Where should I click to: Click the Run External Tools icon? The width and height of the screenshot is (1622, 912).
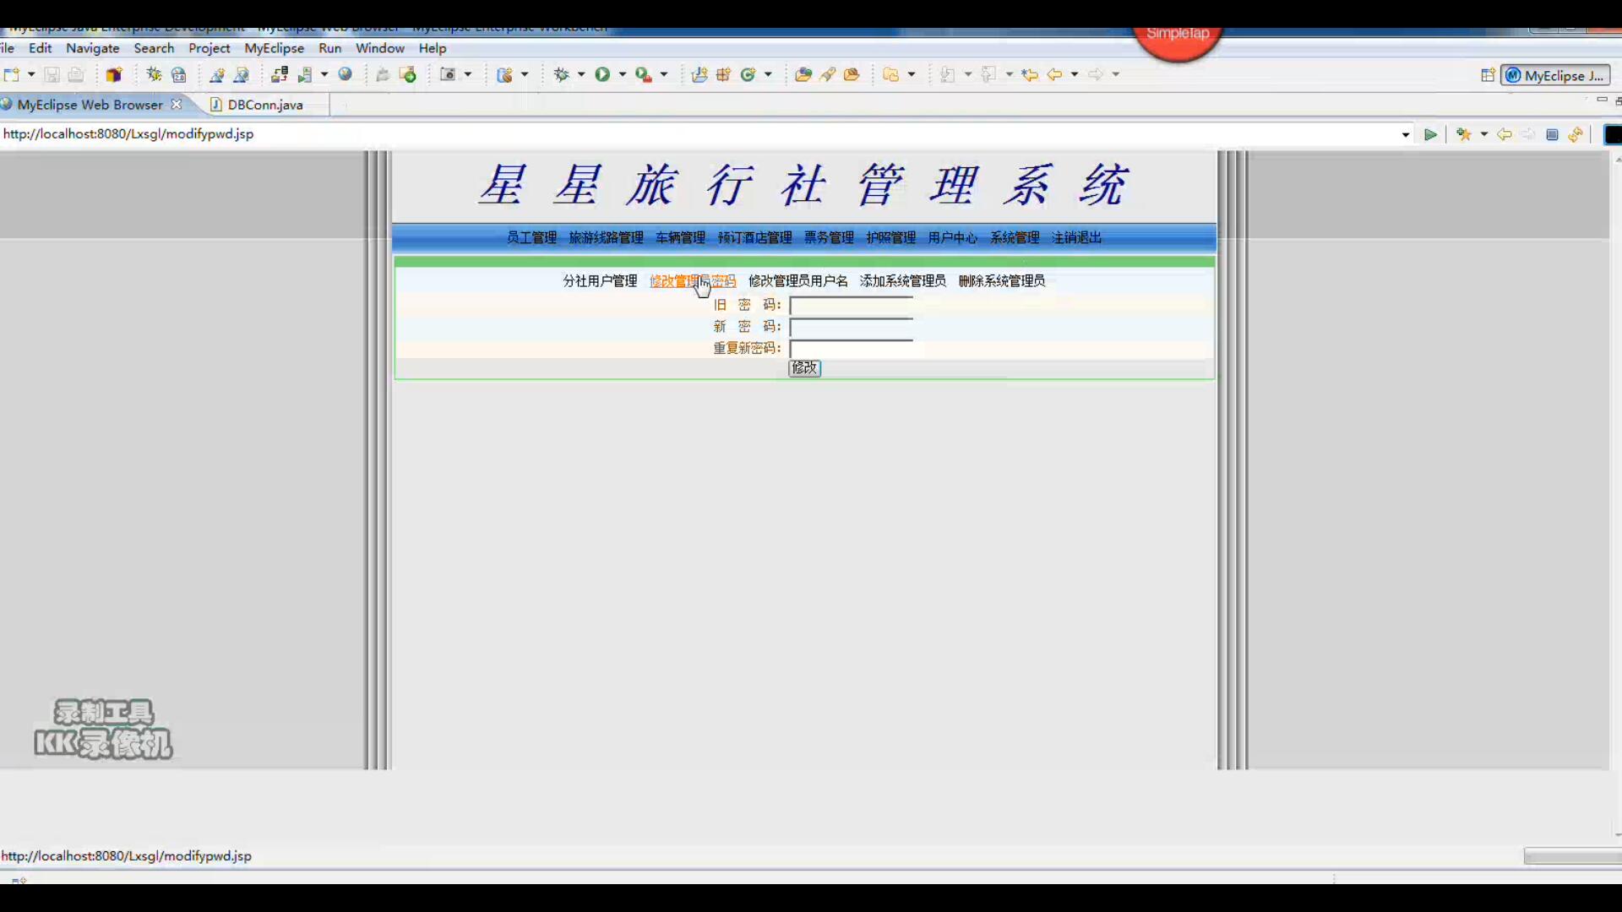tap(644, 75)
